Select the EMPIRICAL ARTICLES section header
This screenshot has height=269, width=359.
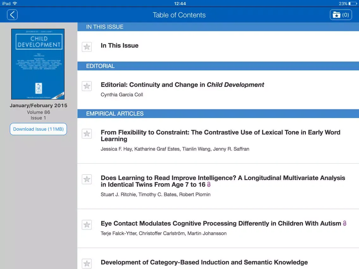tap(115, 114)
